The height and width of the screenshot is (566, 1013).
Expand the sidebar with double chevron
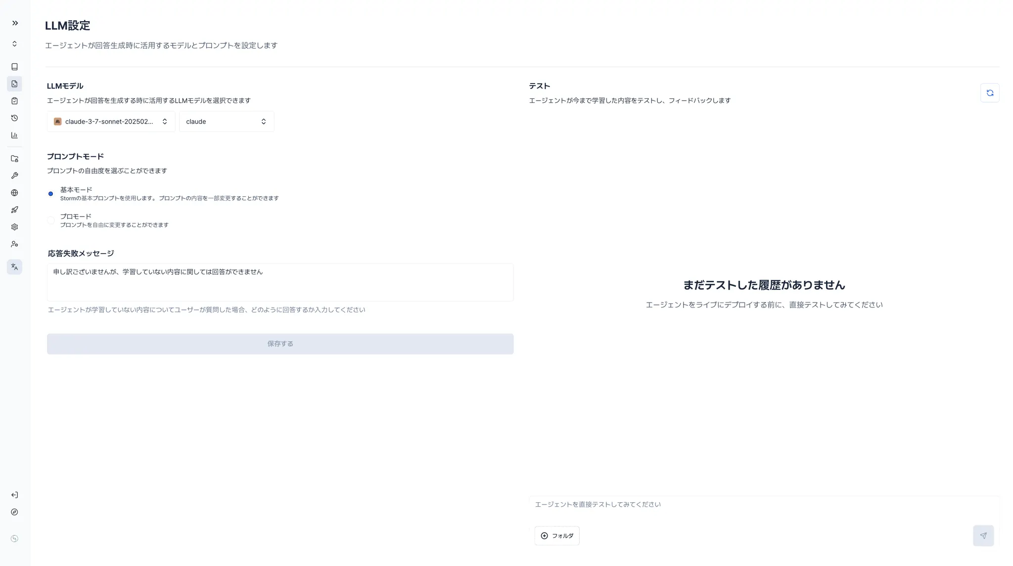pyautogui.click(x=15, y=23)
